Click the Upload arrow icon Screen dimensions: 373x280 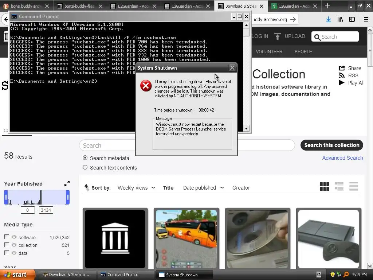pos(277,36)
